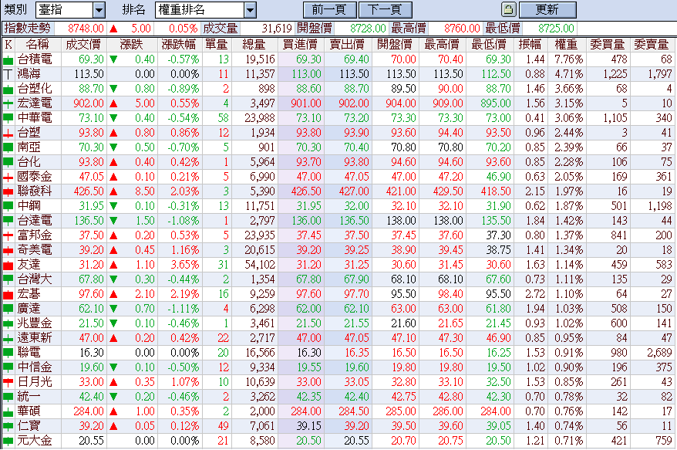This screenshot has height=450, width=677.
Task: Click the candlestick icon for 中華電
Action: [x=8, y=118]
